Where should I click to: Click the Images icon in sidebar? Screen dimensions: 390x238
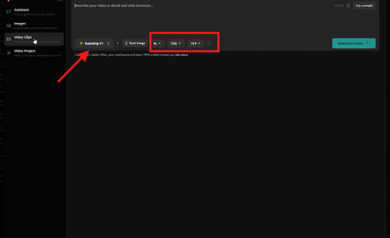(x=8, y=25)
